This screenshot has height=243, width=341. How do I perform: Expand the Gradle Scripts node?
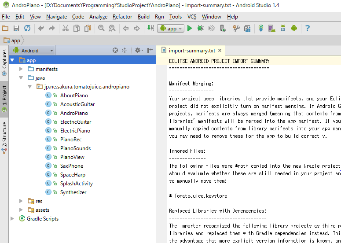coord(12,219)
